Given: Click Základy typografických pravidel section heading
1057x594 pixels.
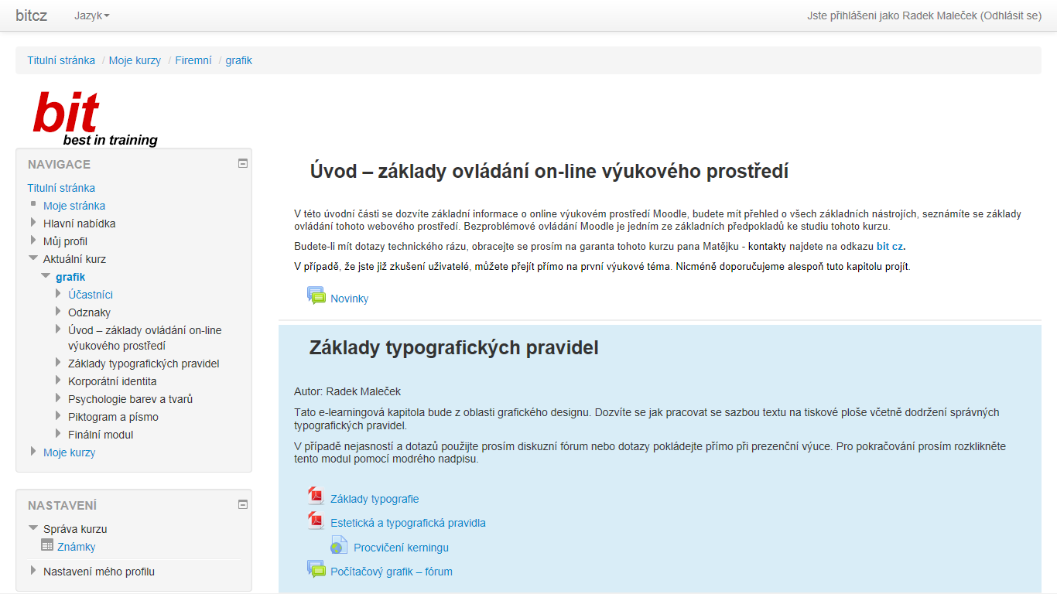Looking at the screenshot, I should point(454,348).
